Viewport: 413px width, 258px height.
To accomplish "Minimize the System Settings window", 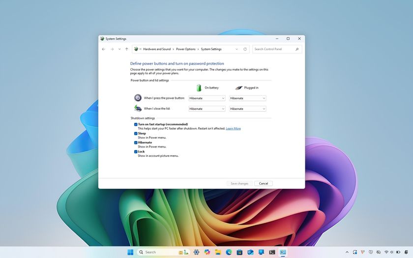I will (277, 39).
